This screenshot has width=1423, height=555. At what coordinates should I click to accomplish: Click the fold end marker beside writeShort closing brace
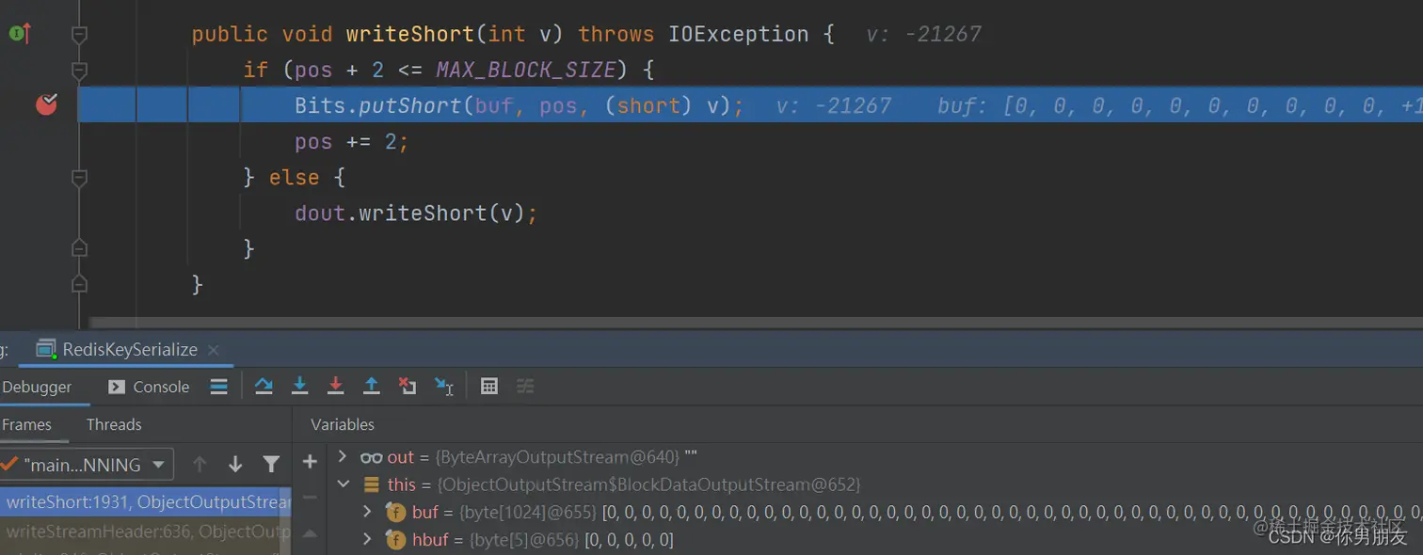pos(80,284)
